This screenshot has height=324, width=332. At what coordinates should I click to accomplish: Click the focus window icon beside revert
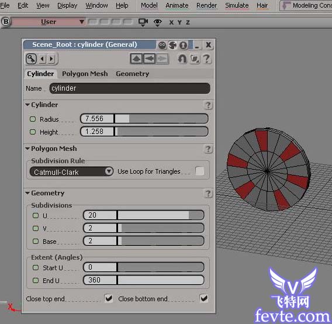(x=195, y=58)
